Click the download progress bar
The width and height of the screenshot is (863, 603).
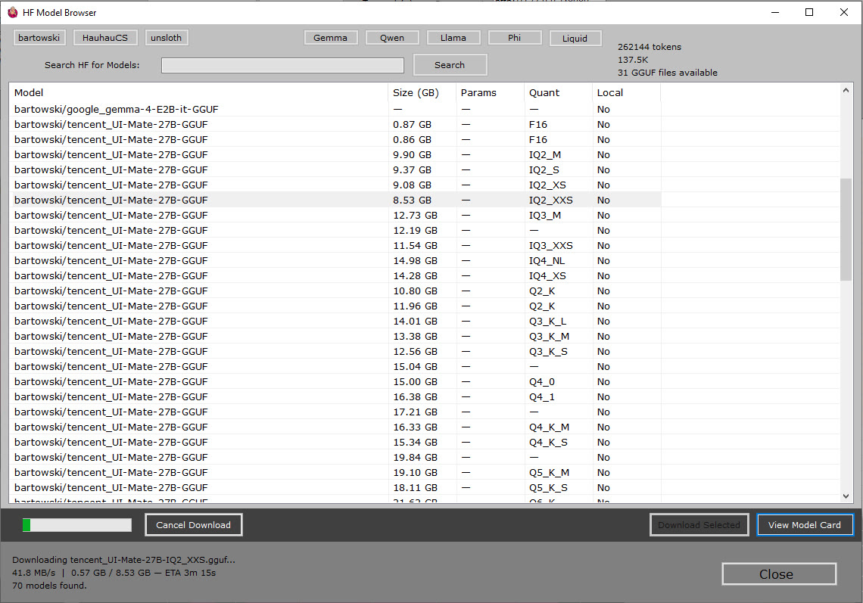pyautogui.click(x=77, y=525)
